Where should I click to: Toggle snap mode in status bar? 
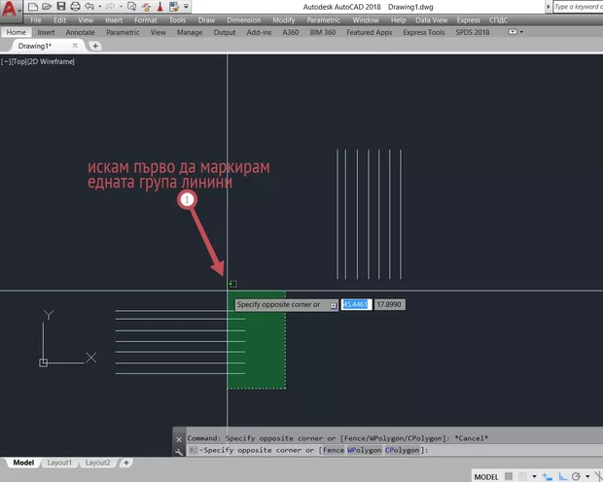coord(522,476)
